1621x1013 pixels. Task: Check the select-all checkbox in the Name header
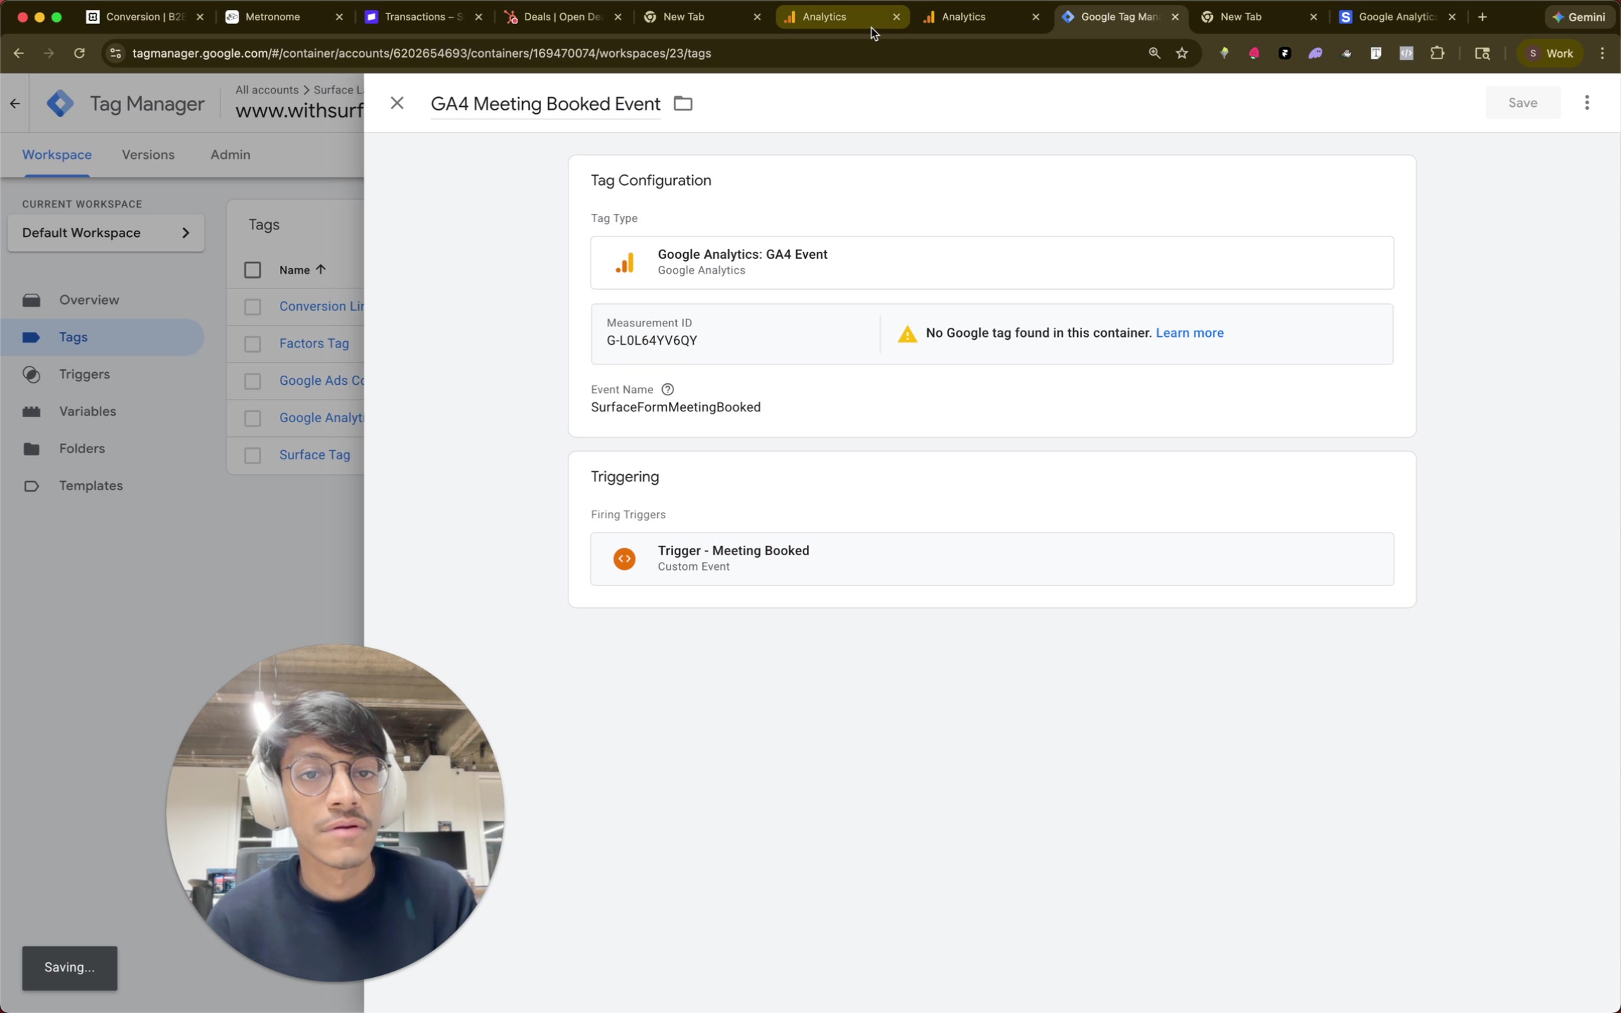click(x=253, y=269)
